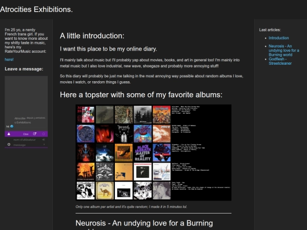Open Neurosis - An undying love article link
The image size is (307, 230).
284,51
